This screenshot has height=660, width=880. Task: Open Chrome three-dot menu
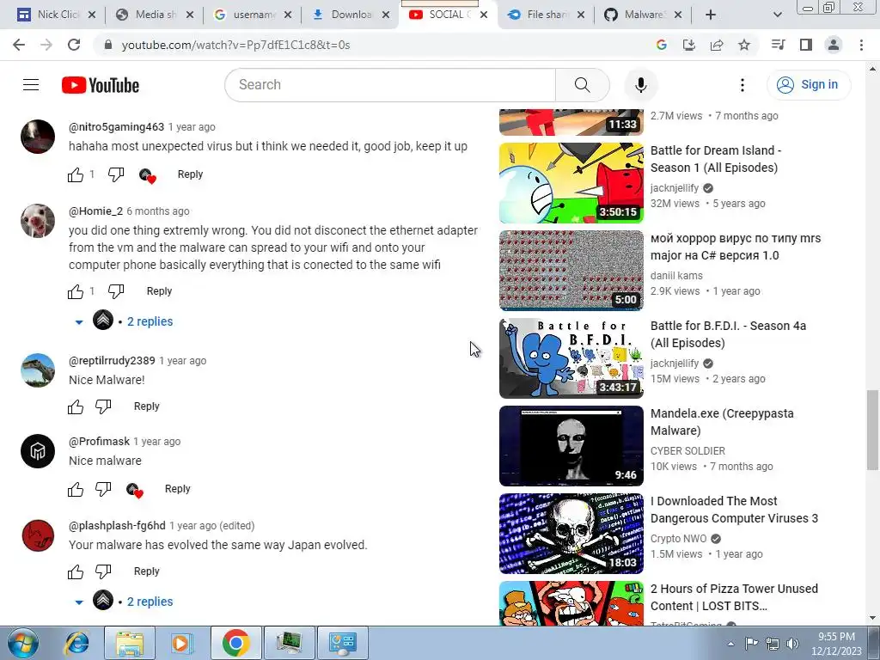(x=861, y=45)
